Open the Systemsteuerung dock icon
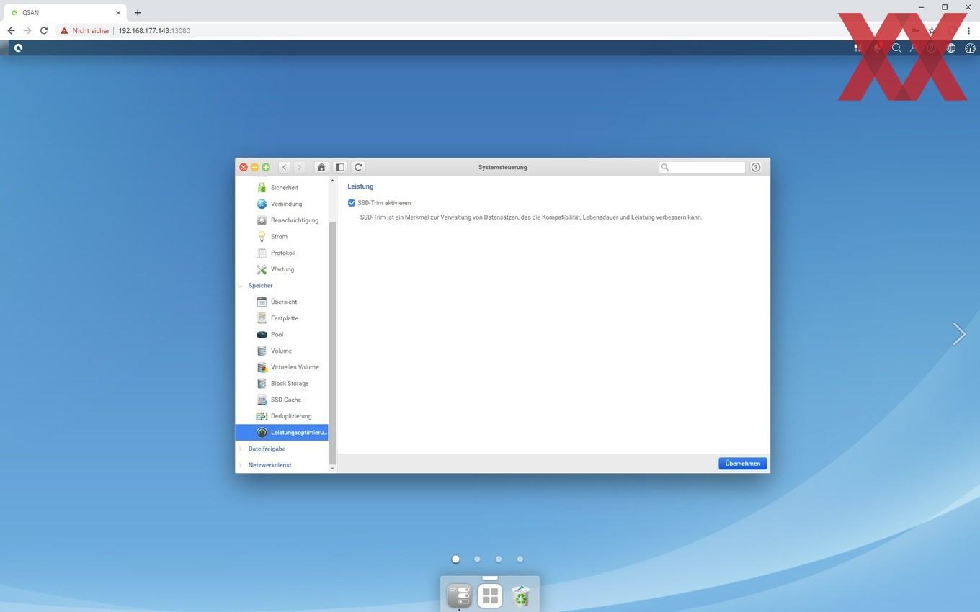Image resolution: width=980 pixels, height=612 pixels. click(459, 596)
